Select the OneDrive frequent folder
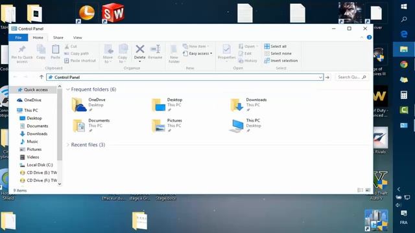415x233 pixels. tap(89, 105)
